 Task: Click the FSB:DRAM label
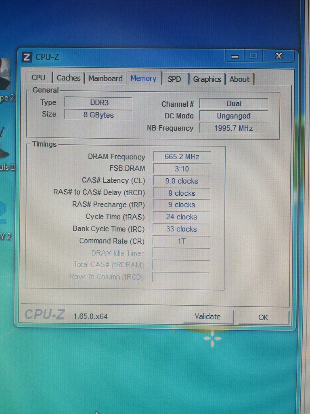[127, 169]
